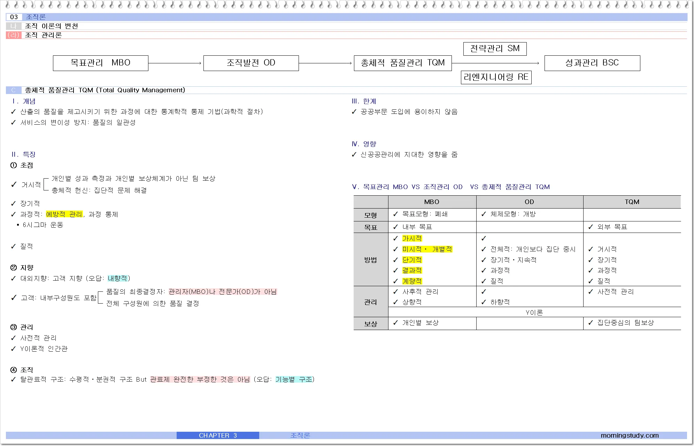This screenshot has height=446, width=694.
Task: Click the OD table column header
Action: pos(530,202)
